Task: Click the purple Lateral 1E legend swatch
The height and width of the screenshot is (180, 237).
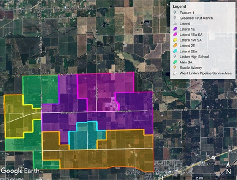Action: (x=174, y=29)
